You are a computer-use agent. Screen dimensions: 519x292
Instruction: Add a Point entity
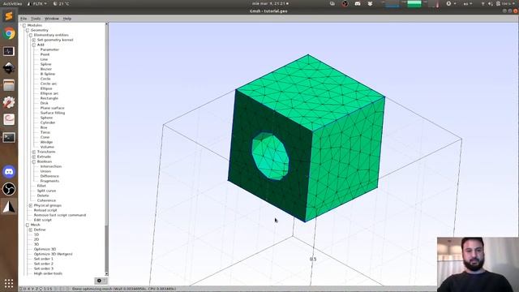[x=45, y=54]
